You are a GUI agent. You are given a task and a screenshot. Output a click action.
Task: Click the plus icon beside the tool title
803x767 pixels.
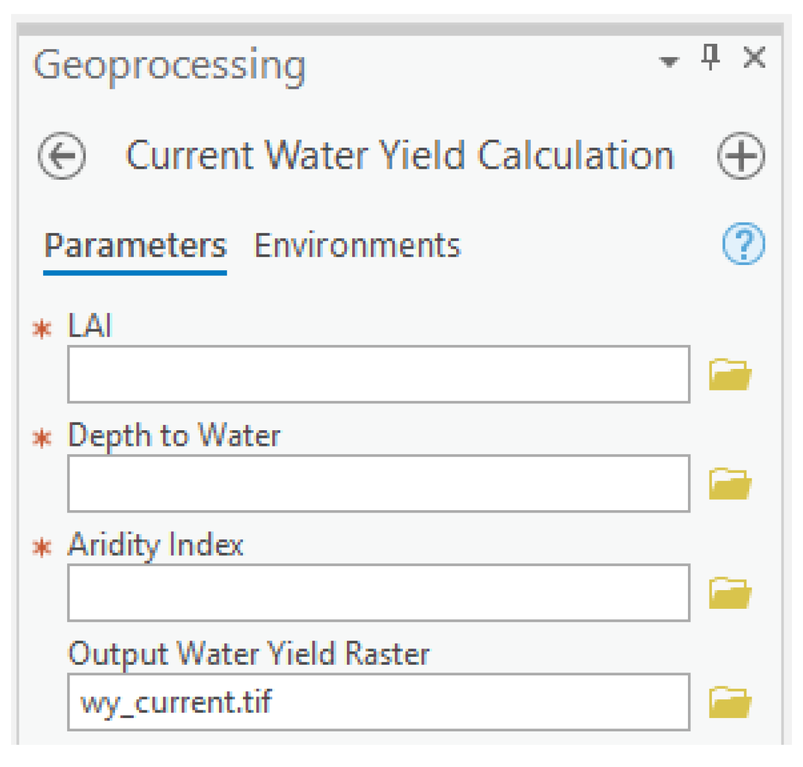pos(741,156)
